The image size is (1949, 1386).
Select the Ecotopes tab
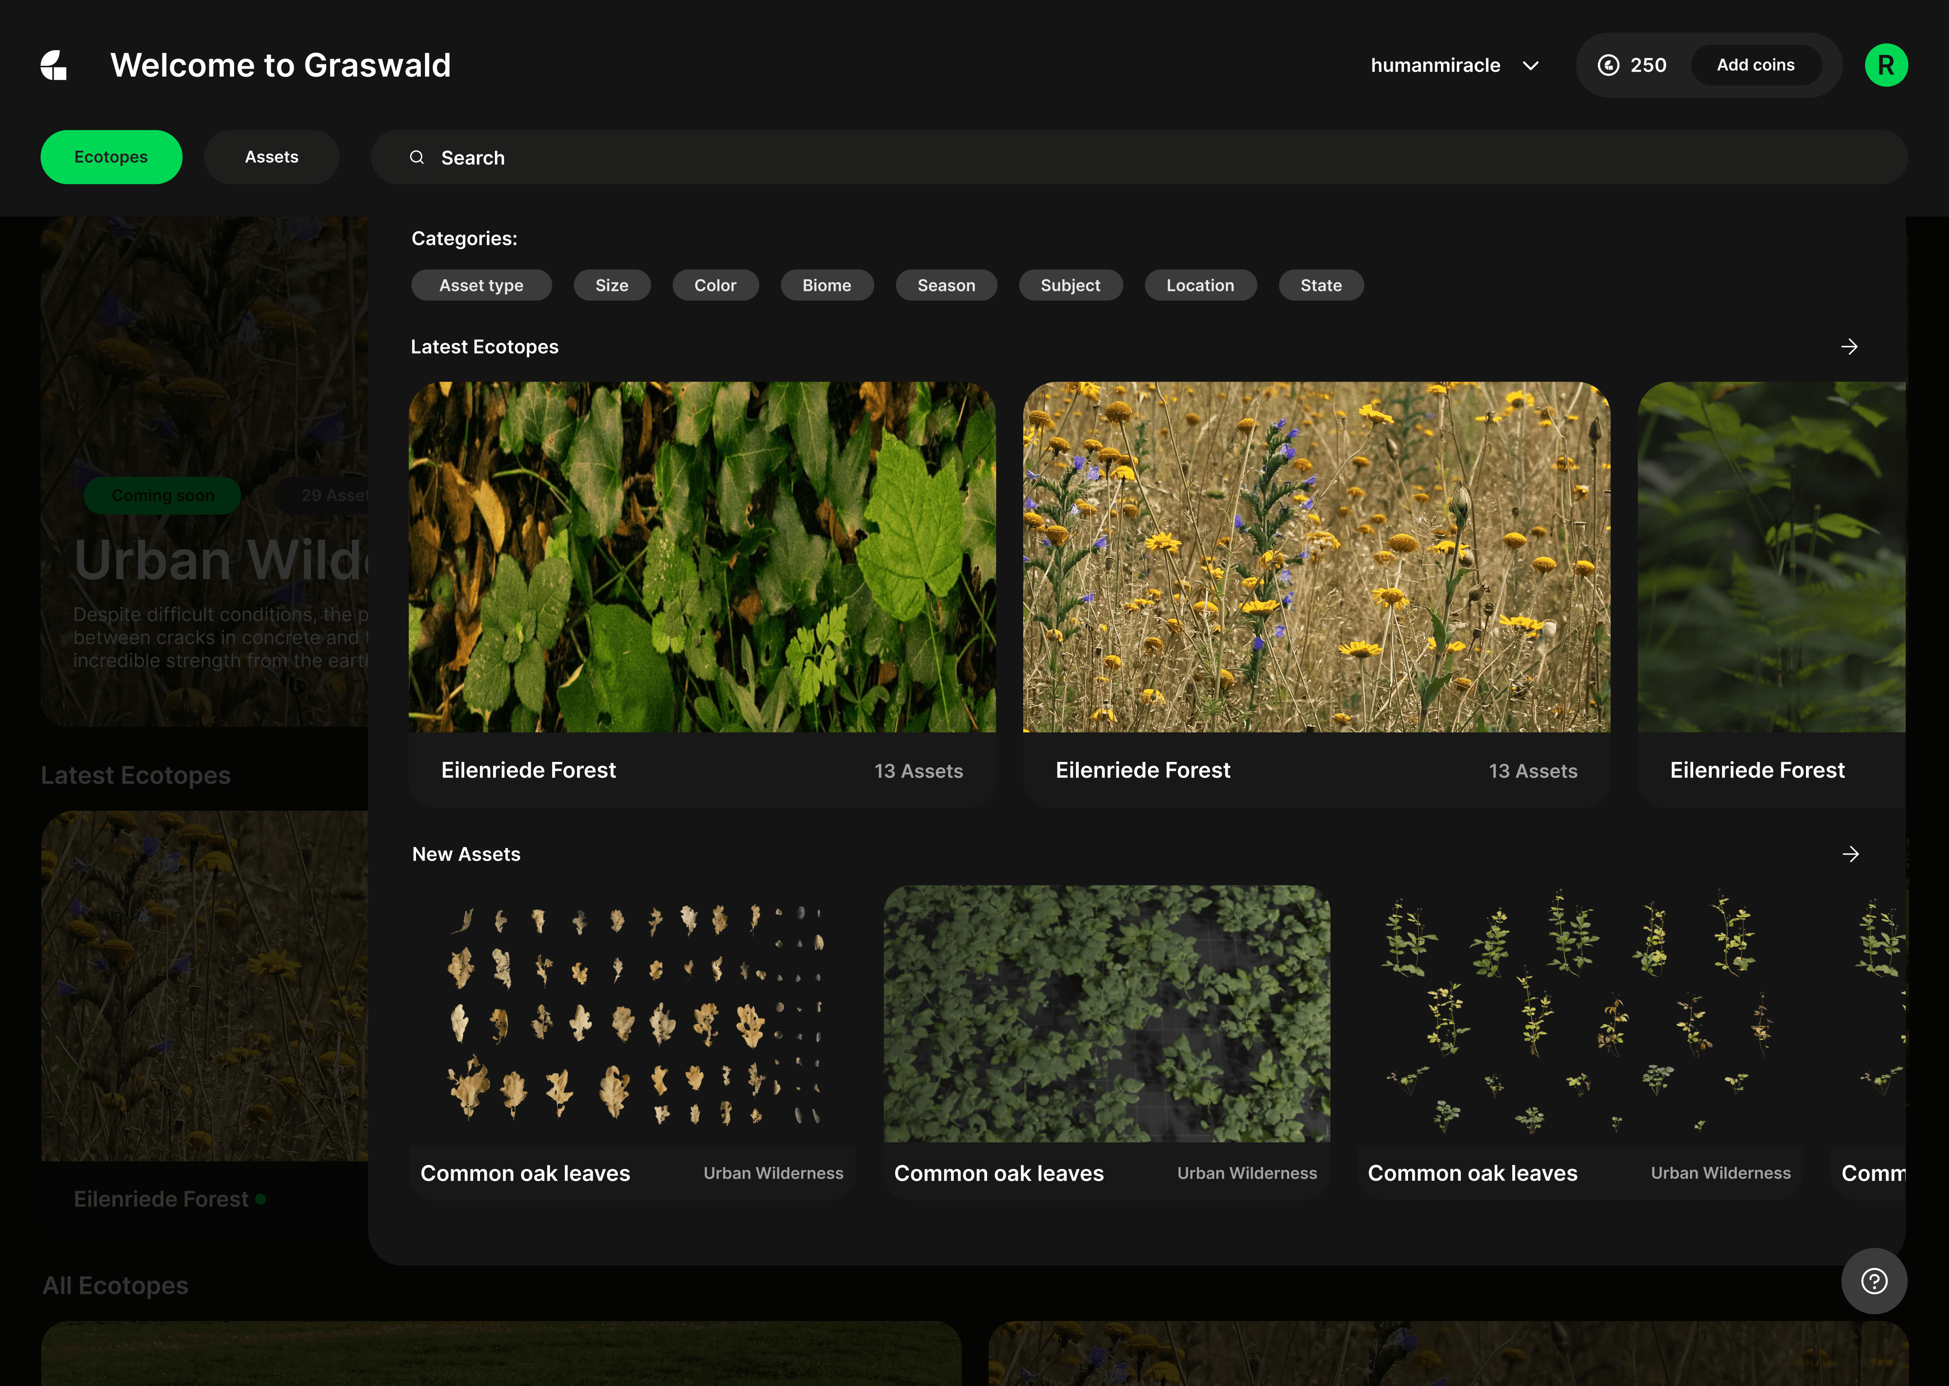pyautogui.click(x=111, y=157)
